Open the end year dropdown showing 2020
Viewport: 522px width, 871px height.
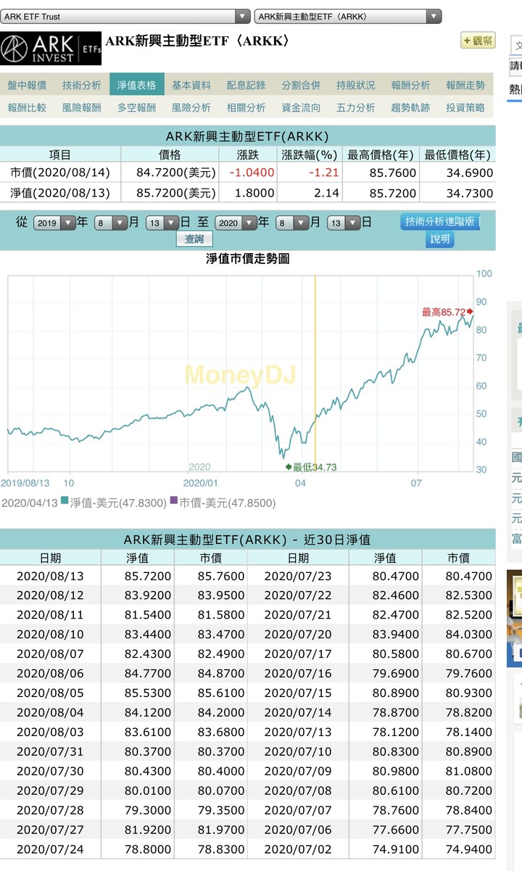(236, 223)
